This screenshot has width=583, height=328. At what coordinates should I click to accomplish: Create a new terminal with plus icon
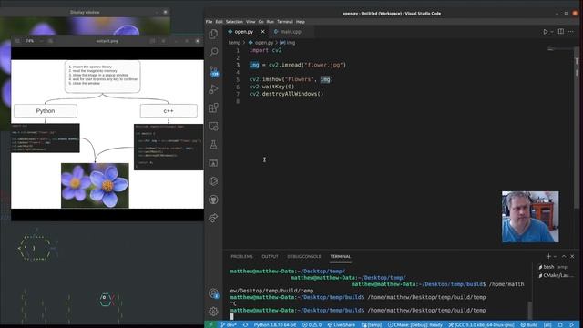point(548,256)
